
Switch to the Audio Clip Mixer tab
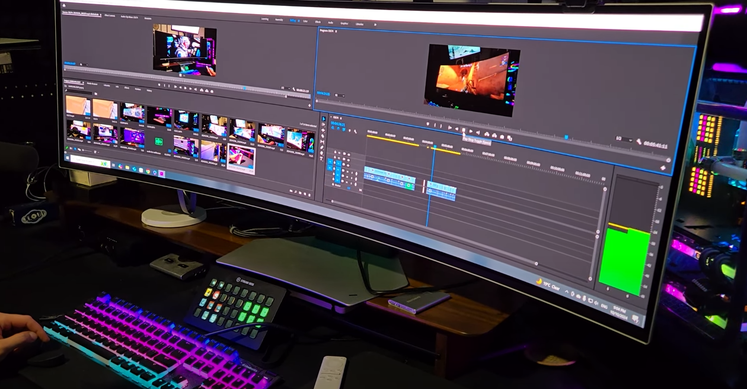coord(129,15)
